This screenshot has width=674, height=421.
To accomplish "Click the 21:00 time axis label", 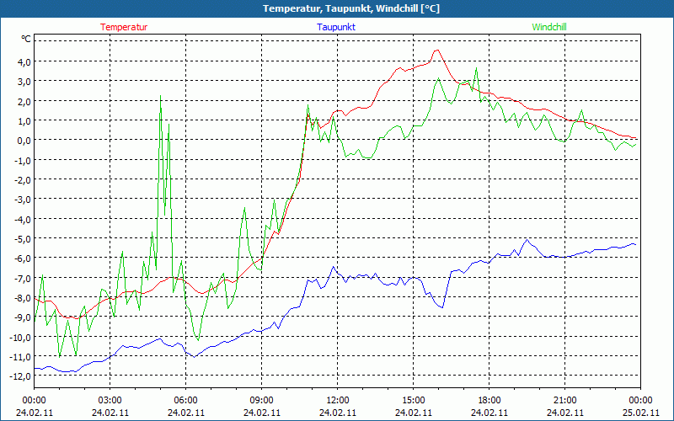I will [x=564, y=401].
